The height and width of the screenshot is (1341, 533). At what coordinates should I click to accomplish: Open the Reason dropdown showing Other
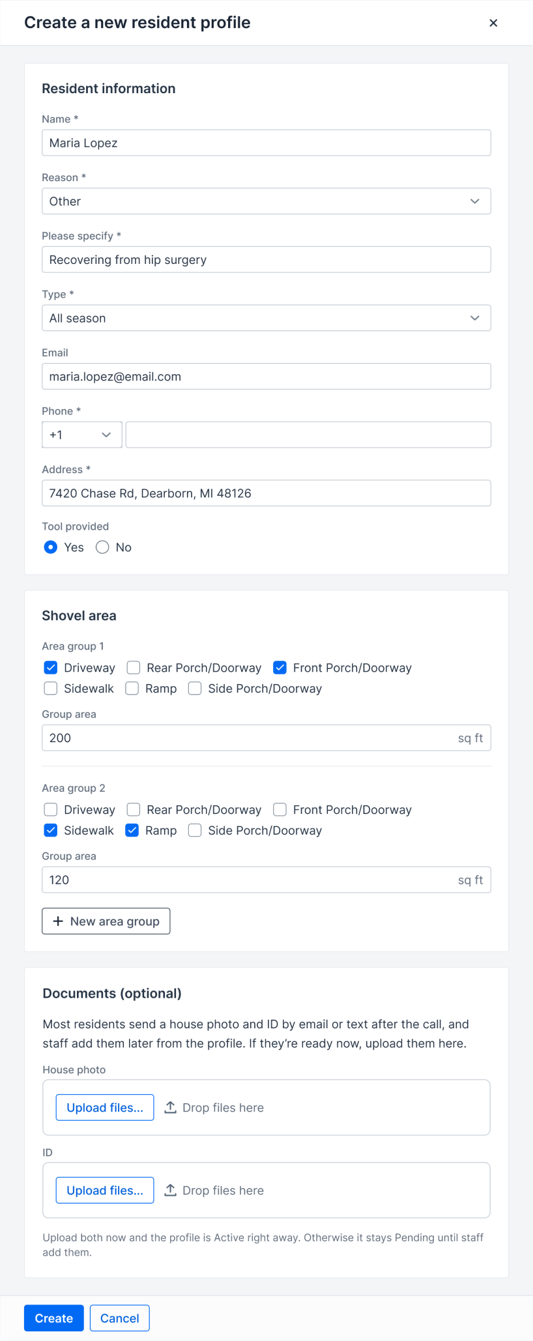(266, 201)
